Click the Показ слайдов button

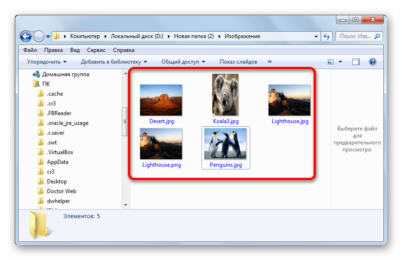tap(238, 62)
